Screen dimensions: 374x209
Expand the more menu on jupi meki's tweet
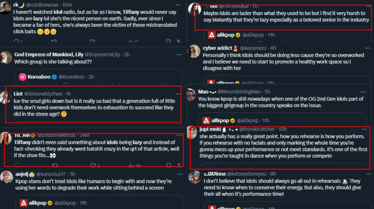click(x=364, y=129)
